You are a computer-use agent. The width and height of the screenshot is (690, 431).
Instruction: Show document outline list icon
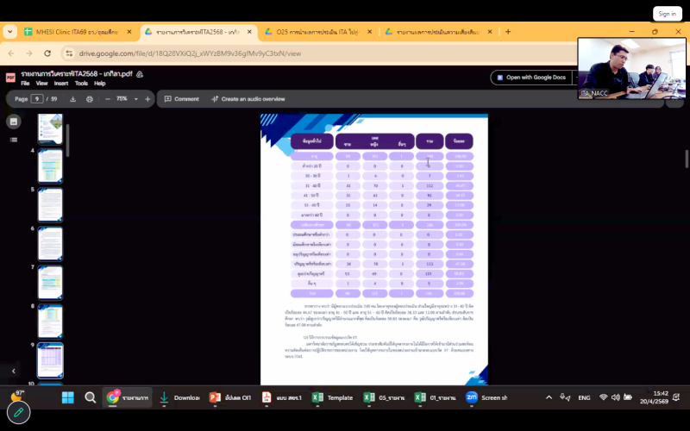14,141
